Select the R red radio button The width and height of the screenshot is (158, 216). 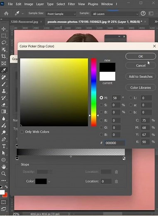[101, 120]
